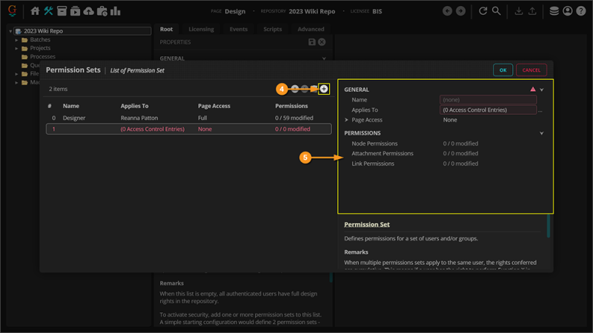Click the refresh icon in top bar

click(483, 11)
